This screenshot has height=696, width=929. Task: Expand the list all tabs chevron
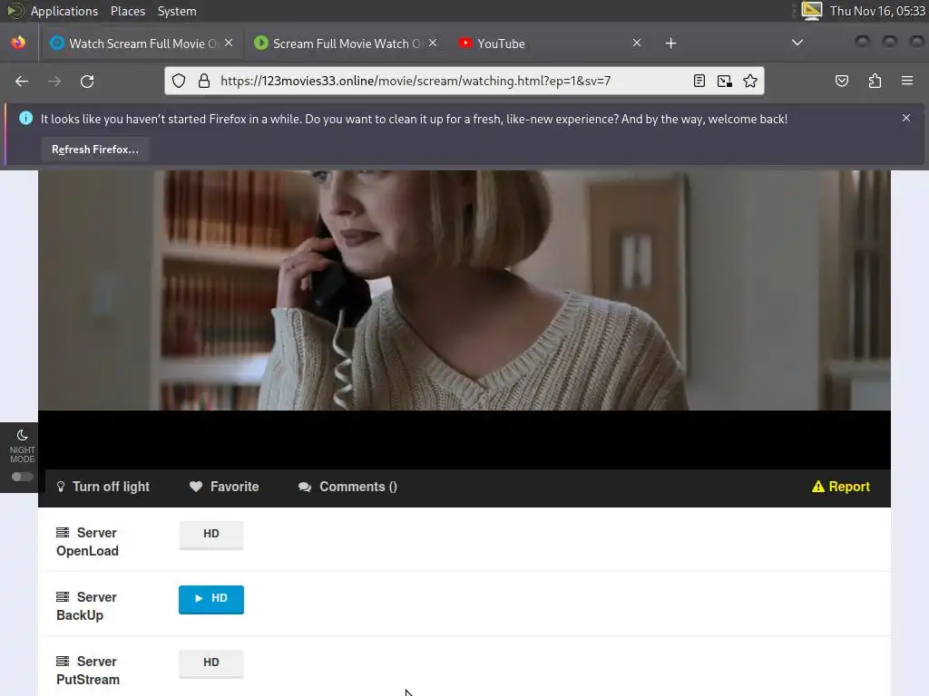tap(797, 43)
